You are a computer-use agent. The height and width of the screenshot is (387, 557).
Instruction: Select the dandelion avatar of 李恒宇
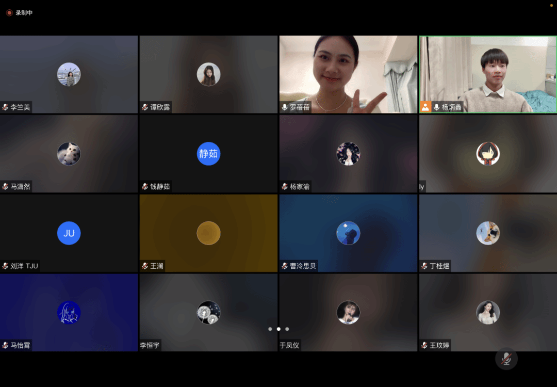(x=208, y=313)
